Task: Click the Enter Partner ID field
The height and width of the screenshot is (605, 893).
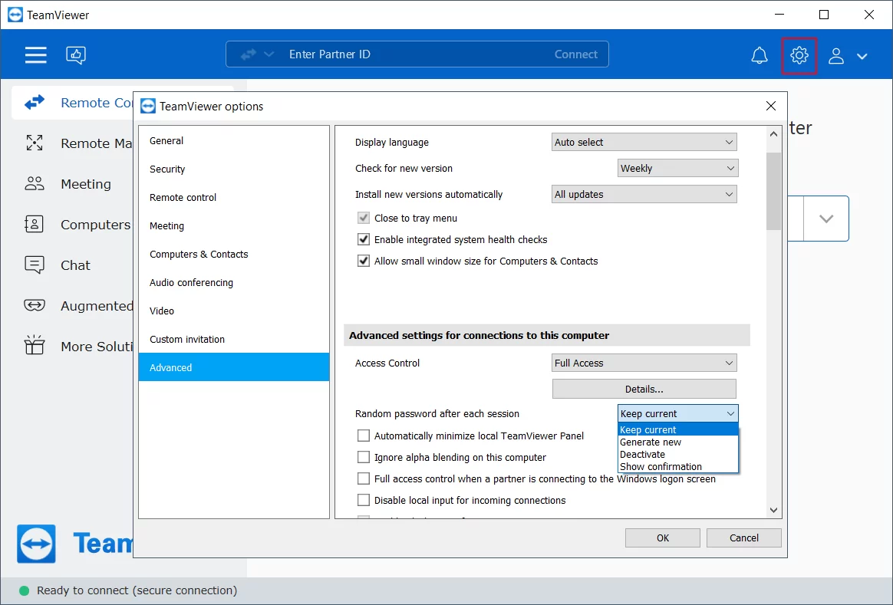Action: [x=414, y=54]
